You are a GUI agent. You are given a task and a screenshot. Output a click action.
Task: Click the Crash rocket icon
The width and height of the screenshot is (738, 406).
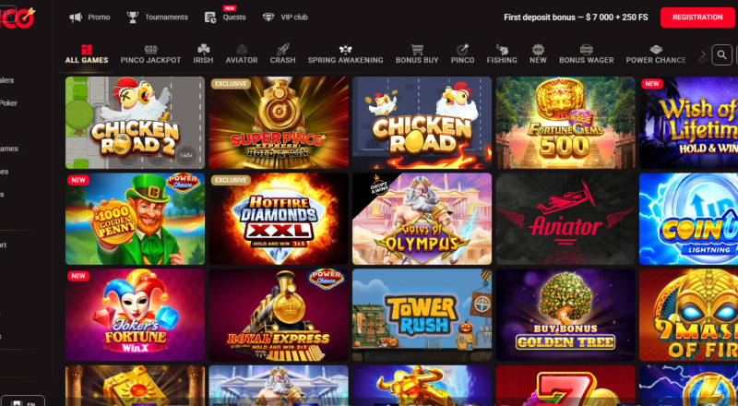[x=283, y=50]
